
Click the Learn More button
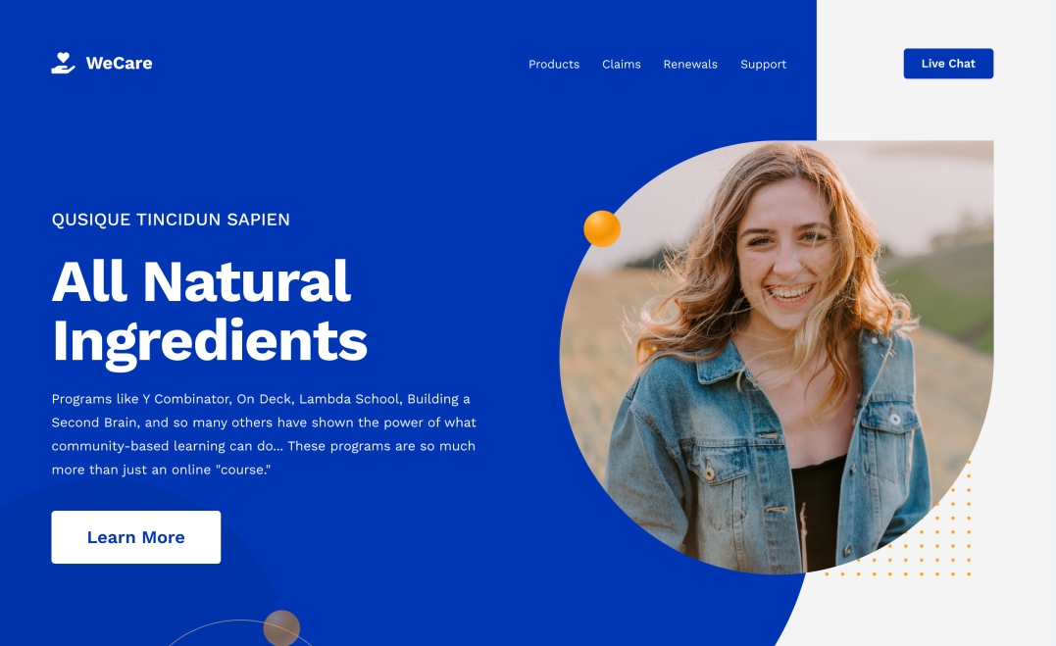point(136,537)
